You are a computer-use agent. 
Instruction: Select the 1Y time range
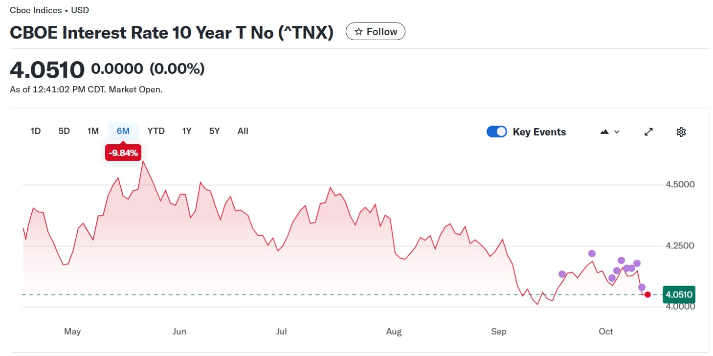(186, 131)
